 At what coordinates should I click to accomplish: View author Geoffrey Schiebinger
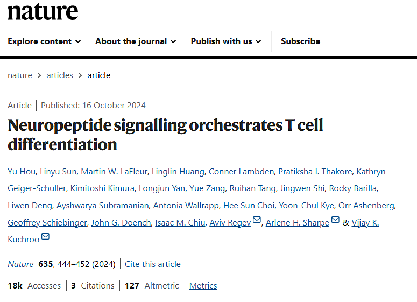tap(47, 223)
